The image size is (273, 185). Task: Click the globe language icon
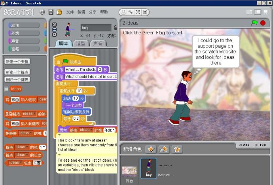click(42, 12)
